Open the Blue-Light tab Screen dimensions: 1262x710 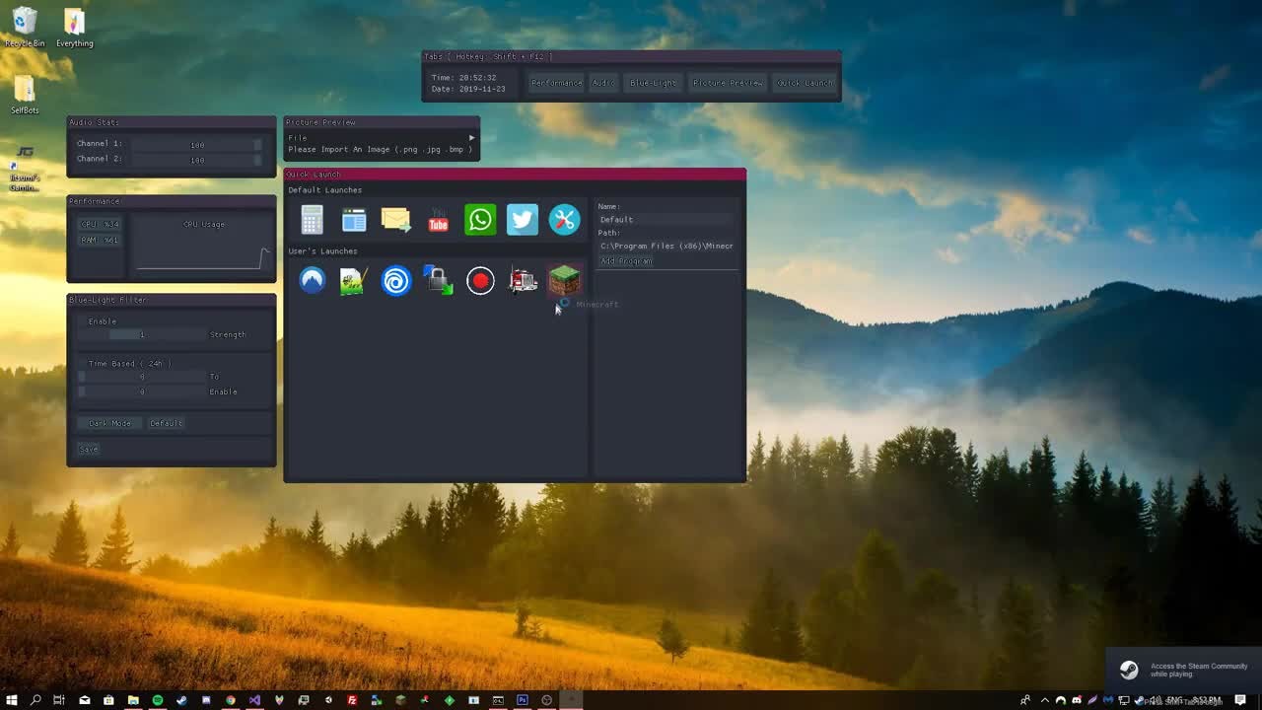point(653,83)
